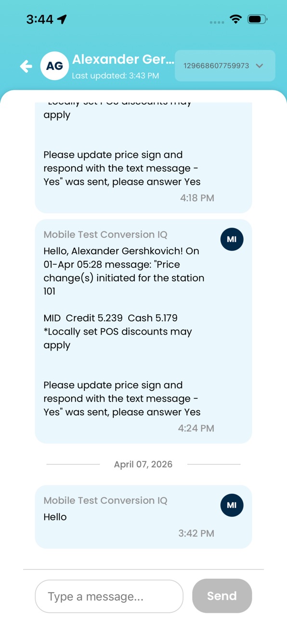Hit the Send button
This screenshot has height=622, width=287.
[x=222, y=596]
